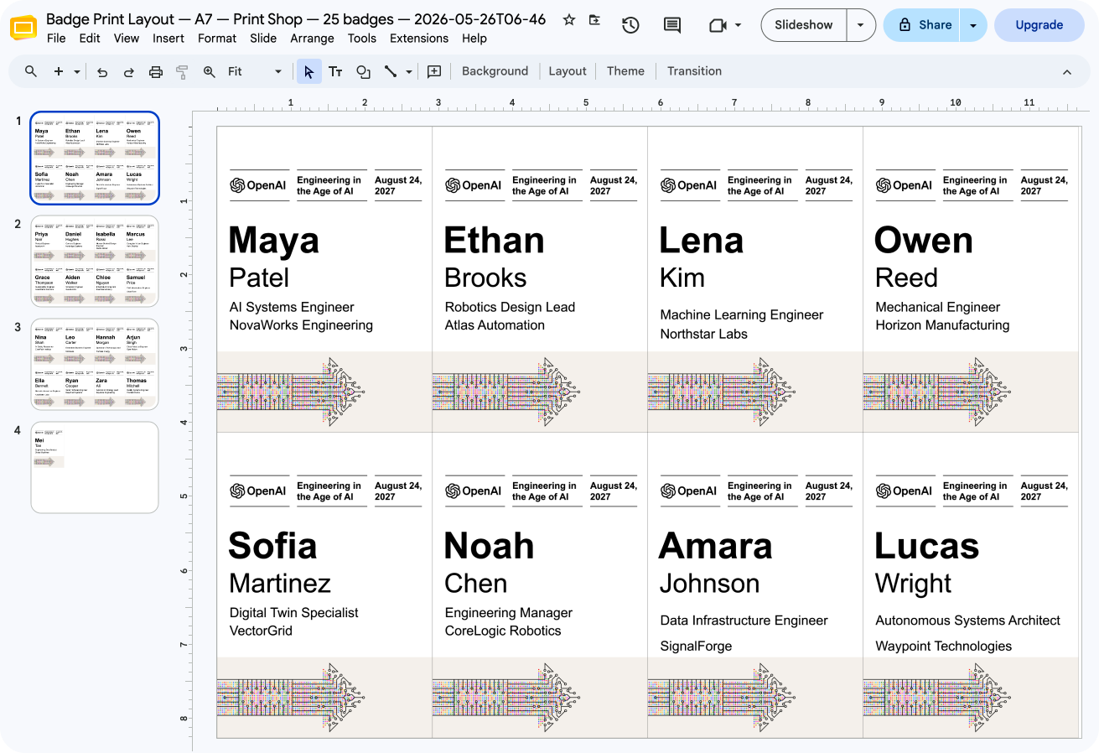Star this presentation
Viewport: 1099px width, 753px height.
click(569, 19)
